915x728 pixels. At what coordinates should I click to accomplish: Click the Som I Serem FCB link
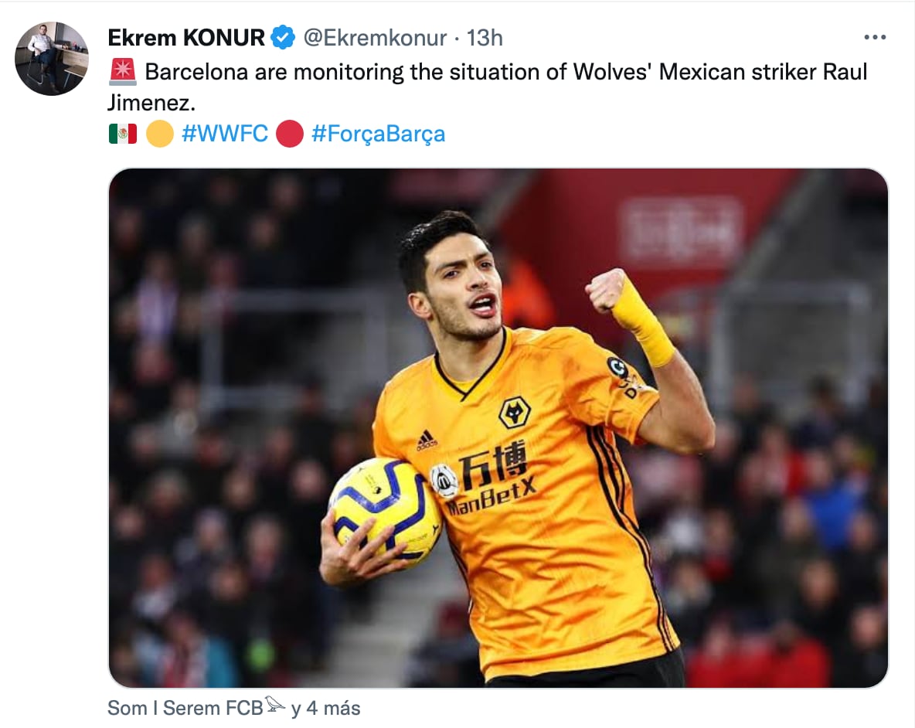185,708
